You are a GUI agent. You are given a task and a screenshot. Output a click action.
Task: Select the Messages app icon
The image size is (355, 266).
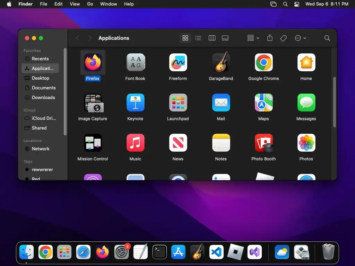click(x=306, y=103)
